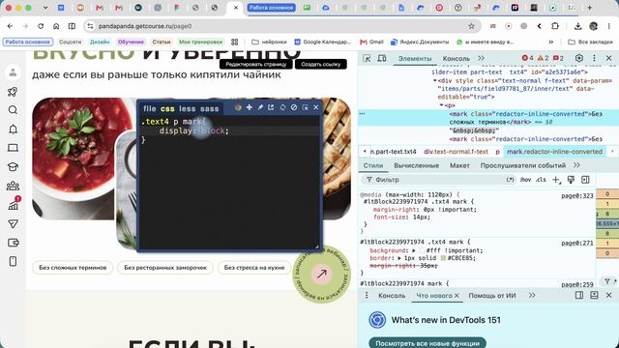Toggle the .cls class editor
619x348 pixels.
pos(541,180)
